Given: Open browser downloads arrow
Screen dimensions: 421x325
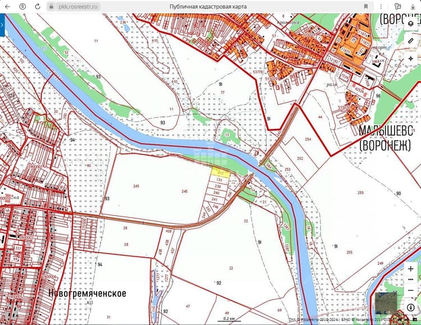Looking at the screenshot, I should pyautogui.click(x=413, y=6).
